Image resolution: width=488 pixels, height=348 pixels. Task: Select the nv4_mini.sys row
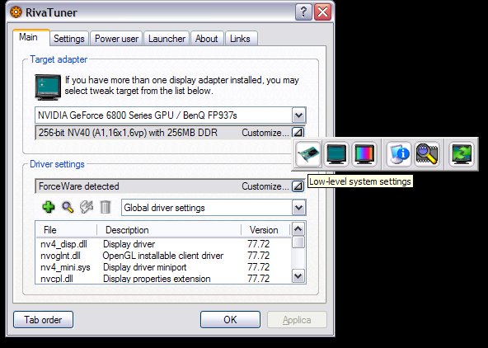164,267
